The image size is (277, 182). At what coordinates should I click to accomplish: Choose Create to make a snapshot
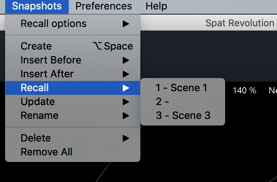(36, 46)
